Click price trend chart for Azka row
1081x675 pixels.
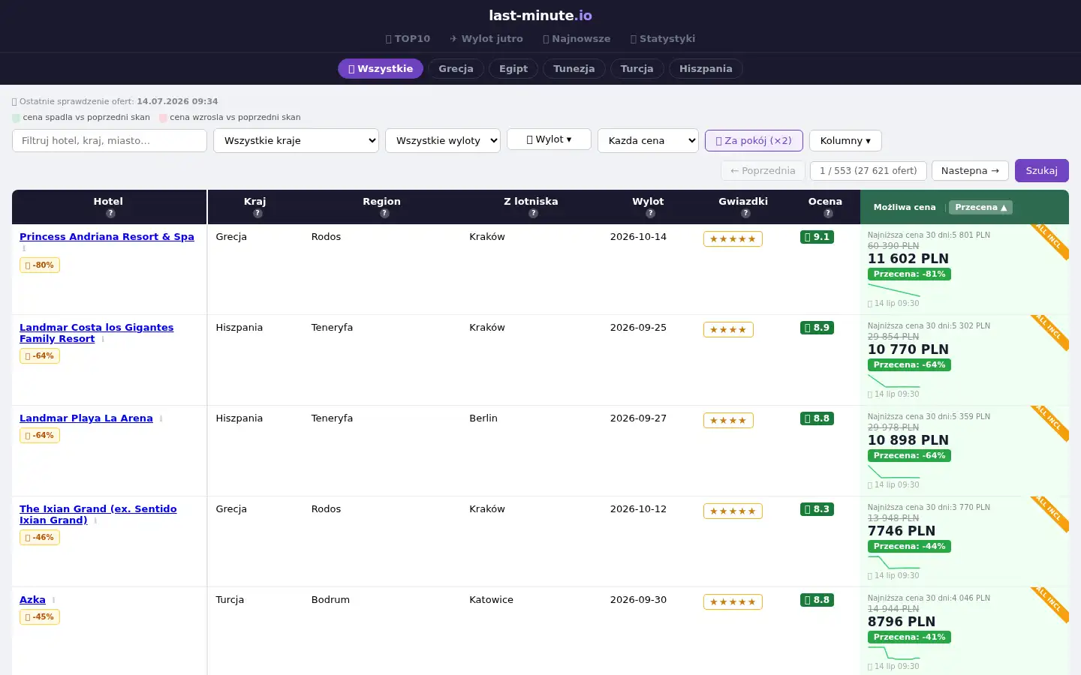point(893,652)
